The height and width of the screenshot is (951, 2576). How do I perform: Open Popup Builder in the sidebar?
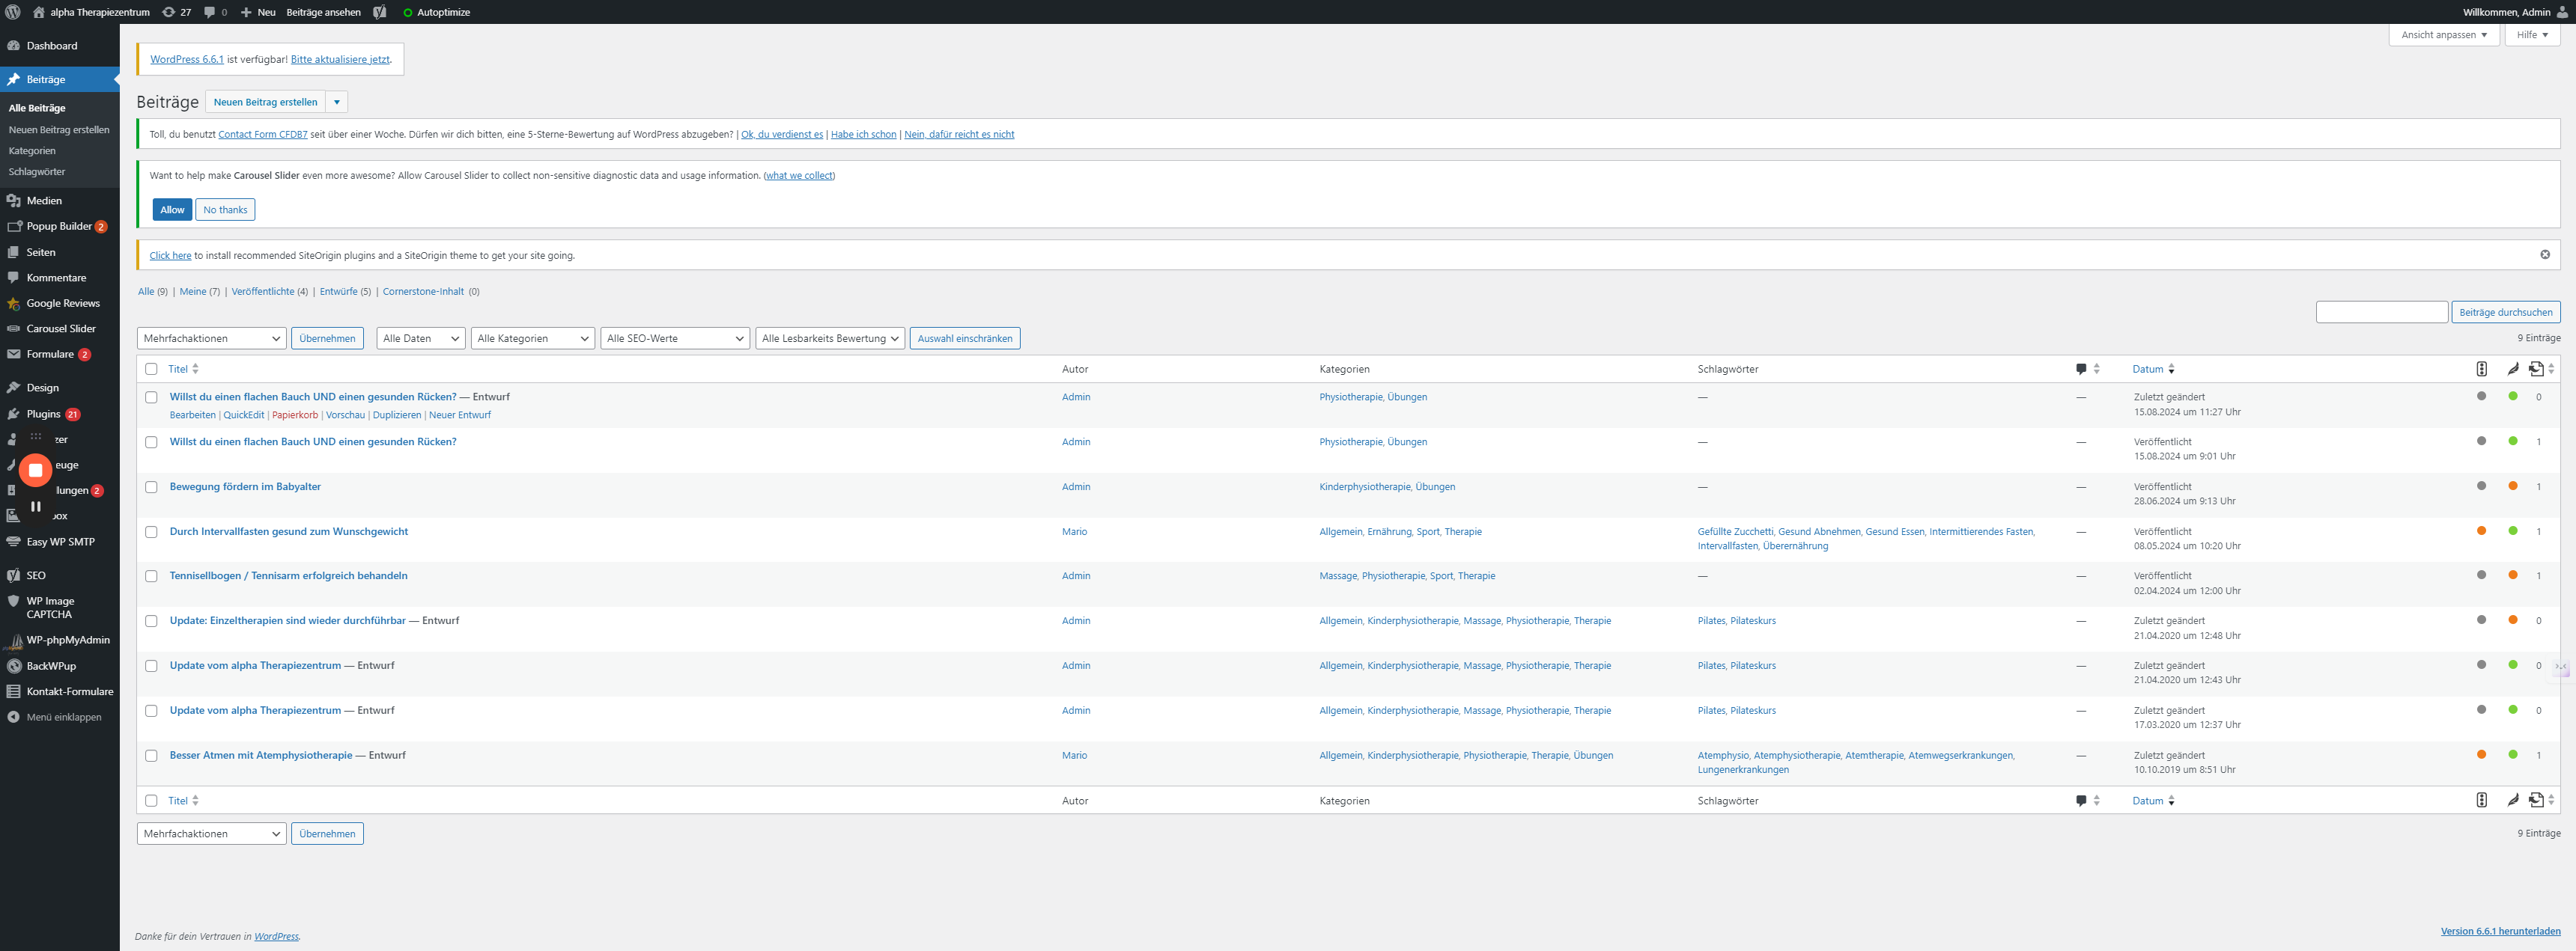60,227
